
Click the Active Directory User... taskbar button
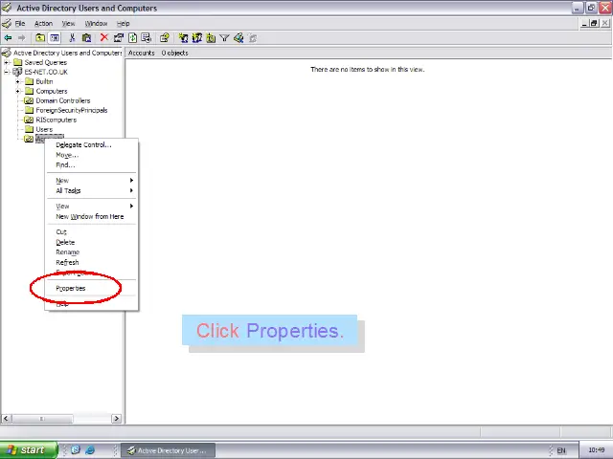(169, 450)
